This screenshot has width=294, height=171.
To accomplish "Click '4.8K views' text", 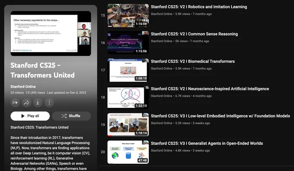I will 182,150.
